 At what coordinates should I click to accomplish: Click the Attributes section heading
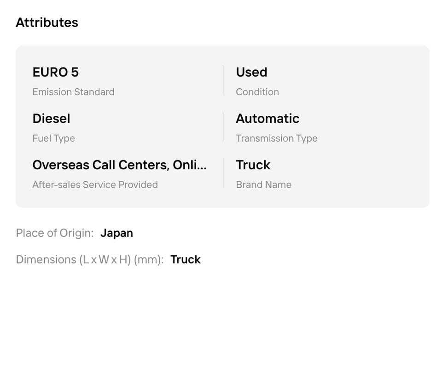[47, 23]
